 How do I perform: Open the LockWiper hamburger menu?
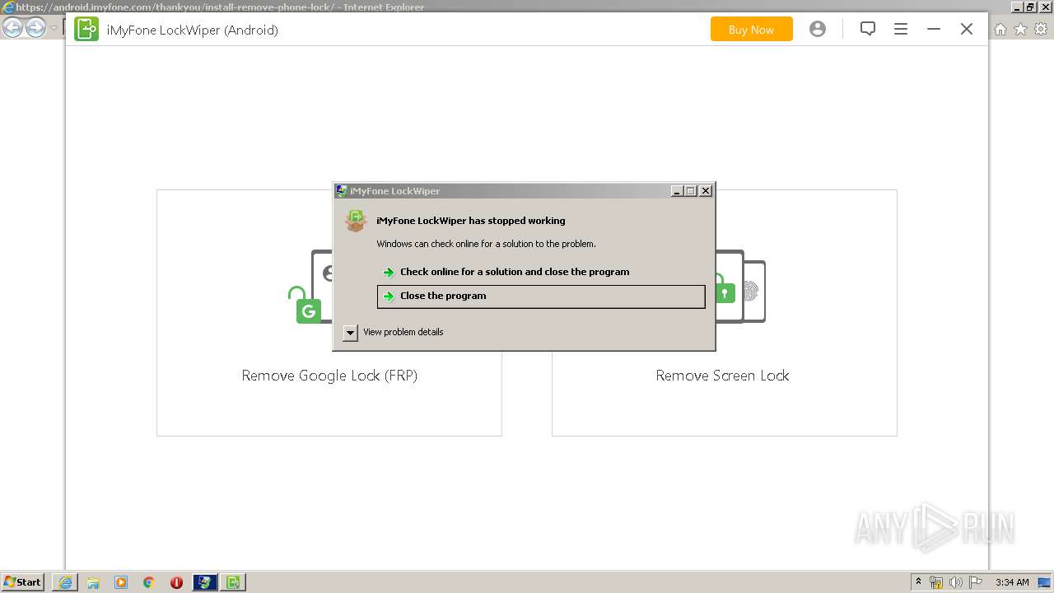[x=901, y=30]
